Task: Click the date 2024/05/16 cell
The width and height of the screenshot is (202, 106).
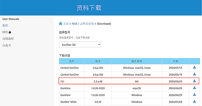Action: click(x=176, y=75)
